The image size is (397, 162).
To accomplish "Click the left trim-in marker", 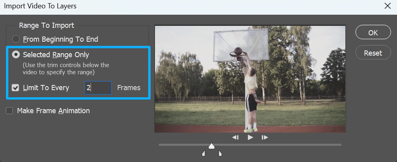I will (203, 153).
